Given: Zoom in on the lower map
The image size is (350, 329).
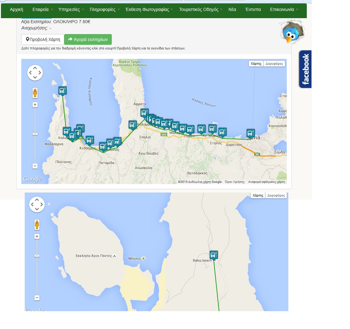Looking at the screenshot, I should click(37, 236).
